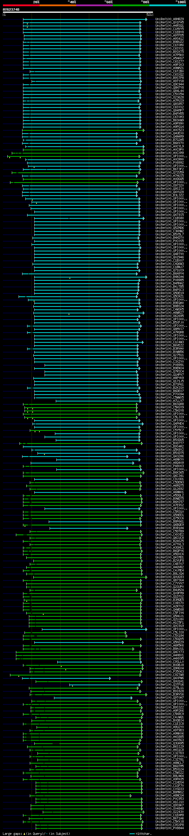Click the UniRef100_B0R1A4 hit label
189x836 pixels.
pyautogui.click(x=170, y=528)
